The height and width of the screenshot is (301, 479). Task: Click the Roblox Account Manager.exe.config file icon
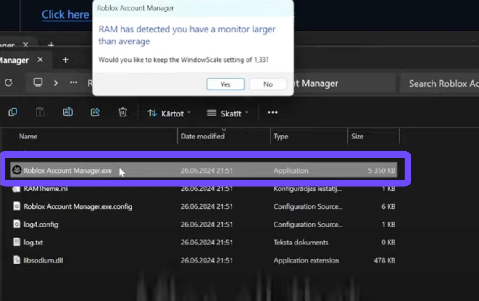[x=16, y=206]
